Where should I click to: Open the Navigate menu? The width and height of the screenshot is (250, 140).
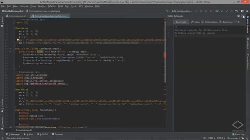click(x=24, y=6)
